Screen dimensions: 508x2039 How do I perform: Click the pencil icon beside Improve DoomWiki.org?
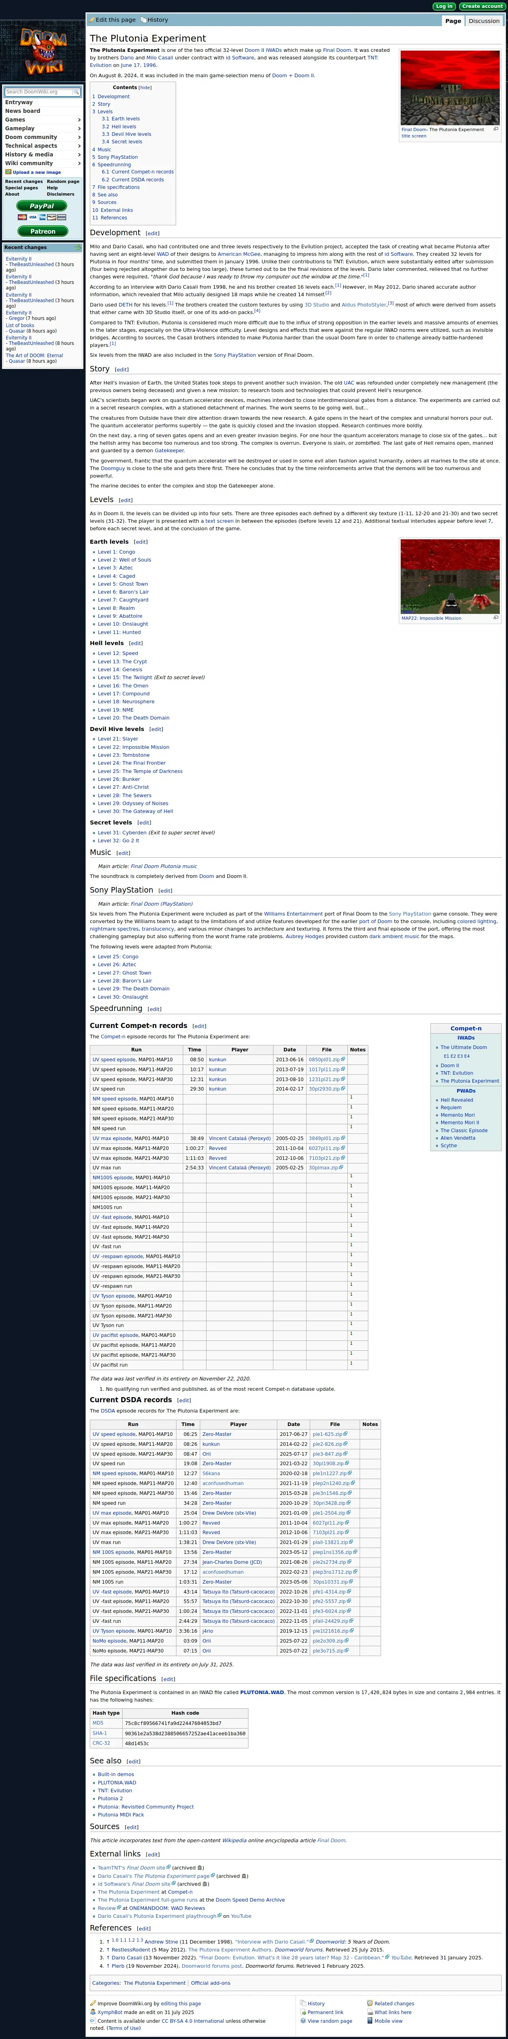(x=93, y=2003)
